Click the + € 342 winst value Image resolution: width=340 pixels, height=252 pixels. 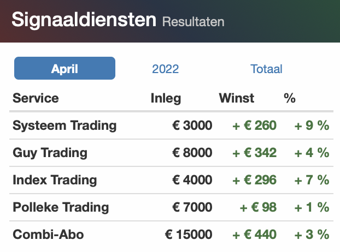pyautogui.click(x=255, y=153)
